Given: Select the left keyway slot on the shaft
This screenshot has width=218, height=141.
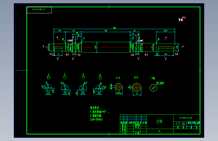Looking at the screenshot, I should click(x=58, y=47).
